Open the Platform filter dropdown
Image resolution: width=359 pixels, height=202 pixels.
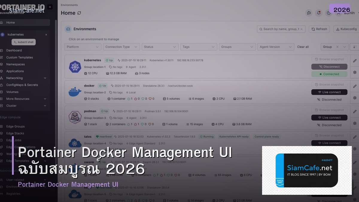[x=83, y=47]
